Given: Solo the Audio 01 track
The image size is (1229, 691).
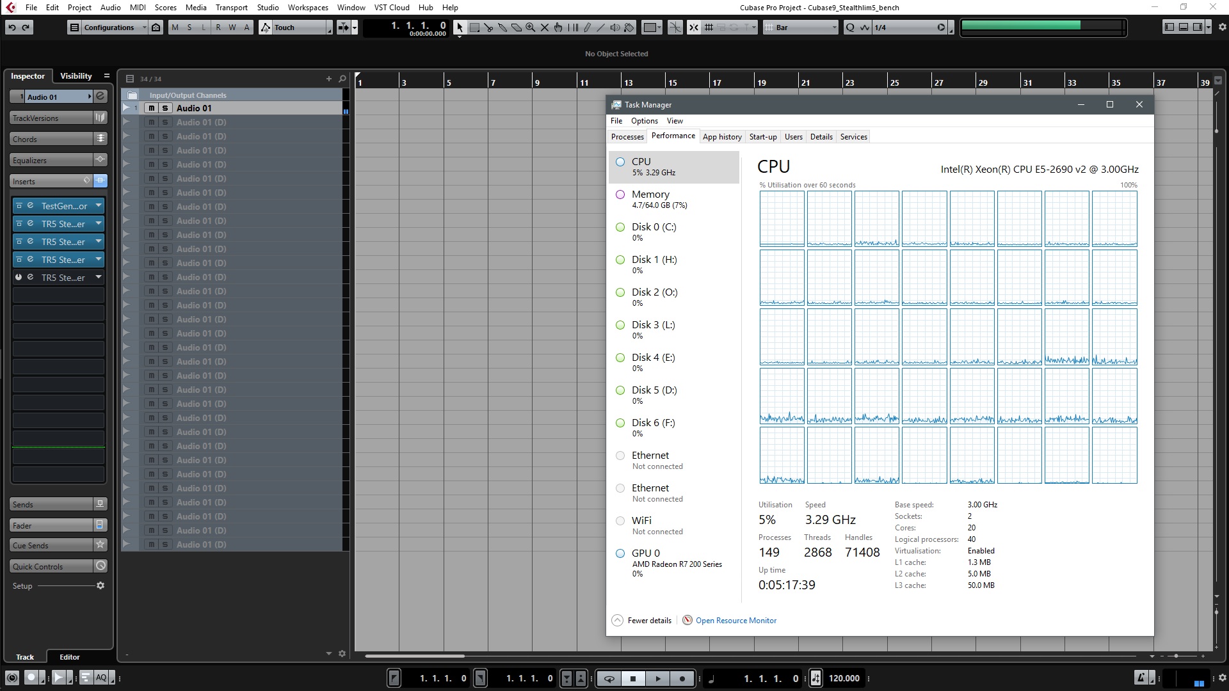Looking at the screenshot, I should click(x=165, y=108).
